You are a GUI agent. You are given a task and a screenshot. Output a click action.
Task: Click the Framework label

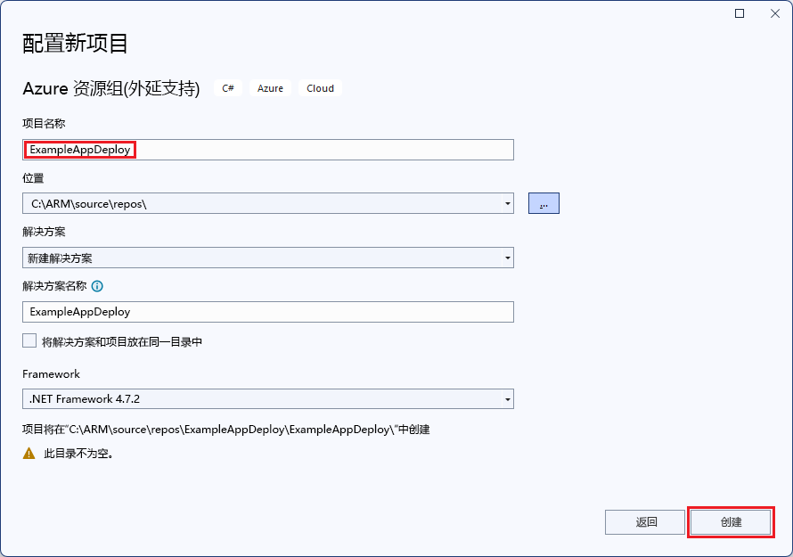51,374
